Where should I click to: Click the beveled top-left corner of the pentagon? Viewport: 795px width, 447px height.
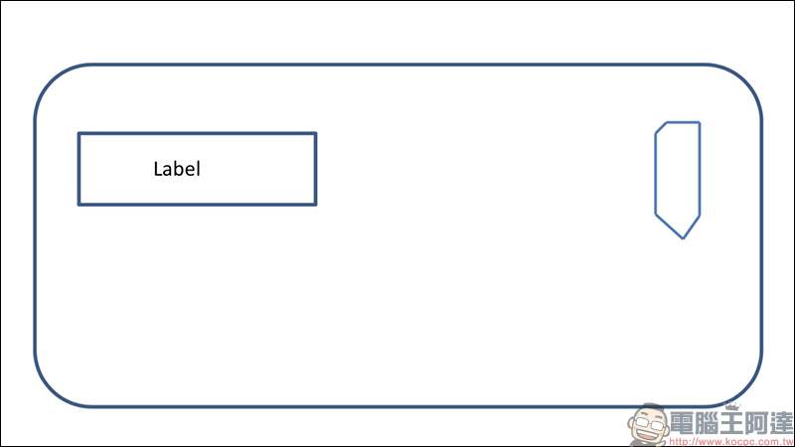pyautogui.click(x=661, y=128)
